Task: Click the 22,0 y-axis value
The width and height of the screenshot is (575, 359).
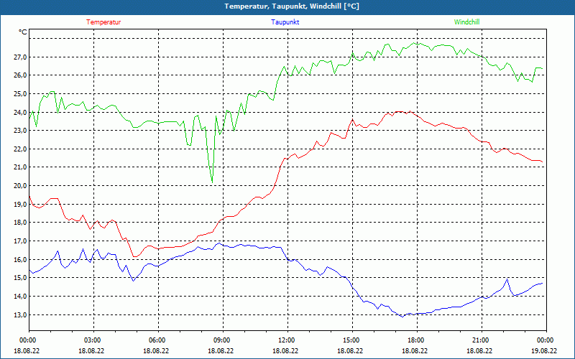Action: coord(21,149)
